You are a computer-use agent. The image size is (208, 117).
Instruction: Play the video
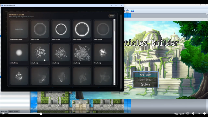pos(3,114)
